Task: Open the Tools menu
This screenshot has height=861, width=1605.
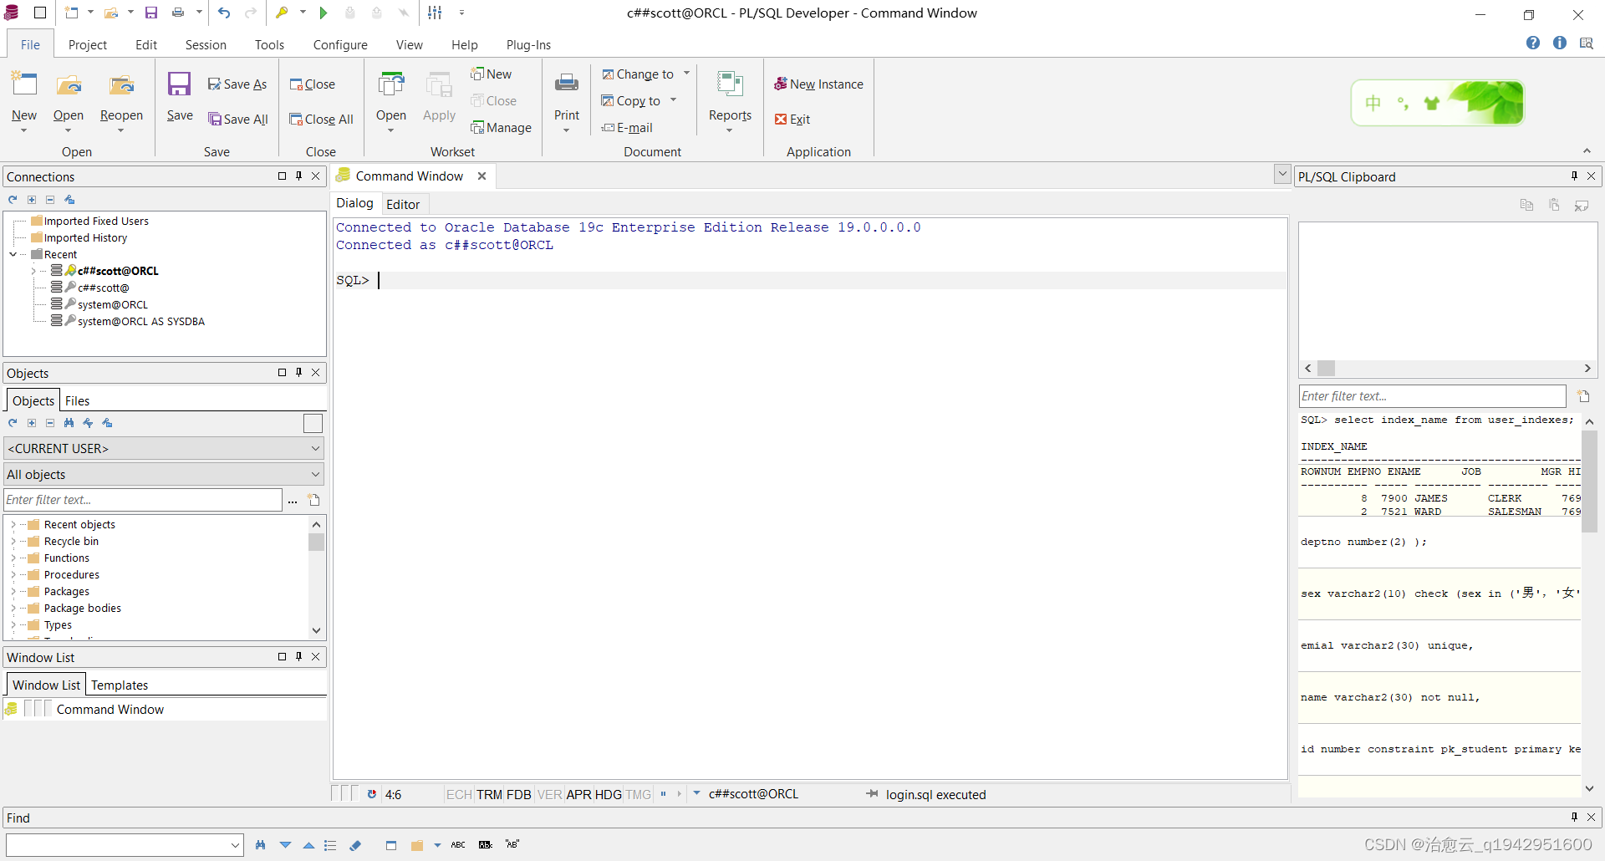Action: [269, 44]
